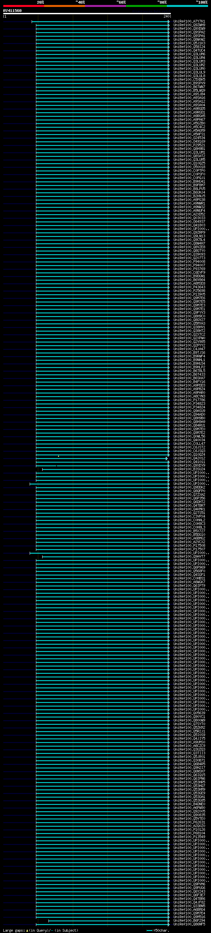
Task: Select the AV411560 query title
Action: [12, 11]
